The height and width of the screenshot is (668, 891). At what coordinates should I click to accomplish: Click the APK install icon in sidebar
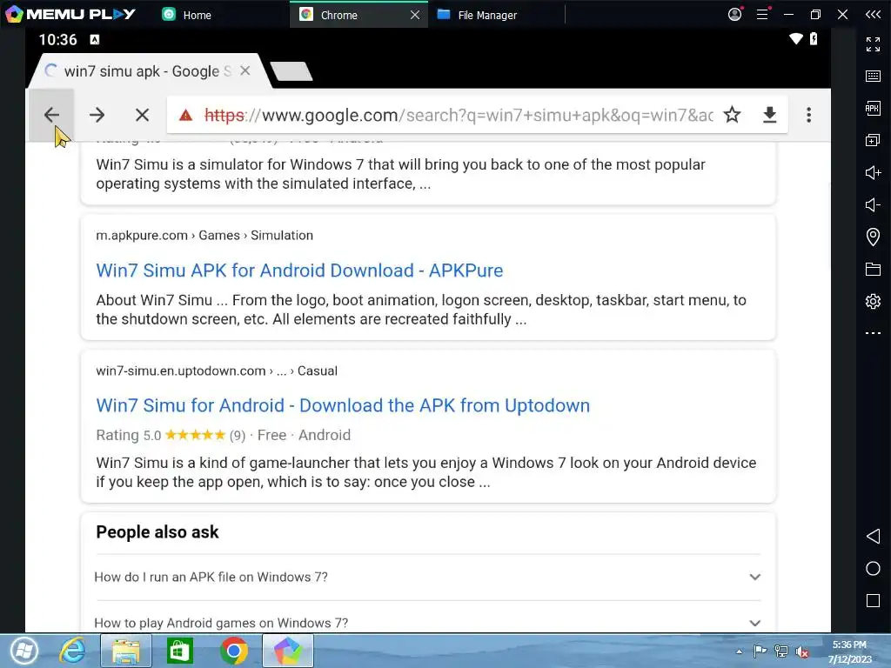pos(873,108)
